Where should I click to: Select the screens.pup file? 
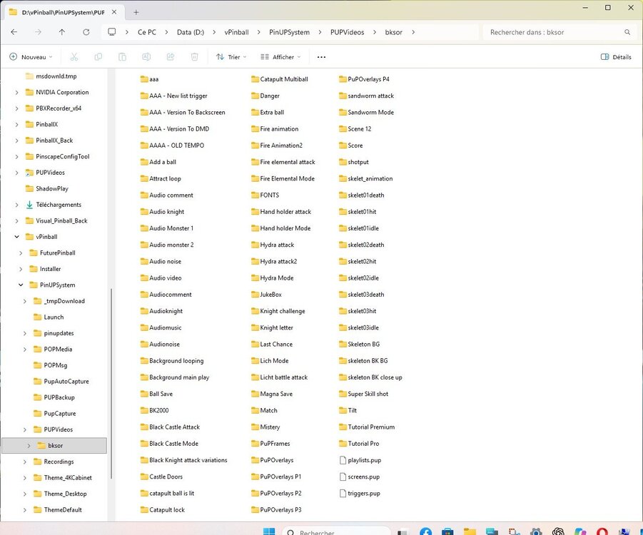pyautogui.click(x=360, y=477)
